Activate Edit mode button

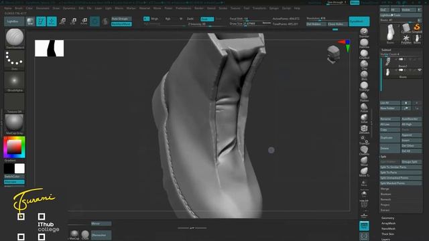(41, 21)
